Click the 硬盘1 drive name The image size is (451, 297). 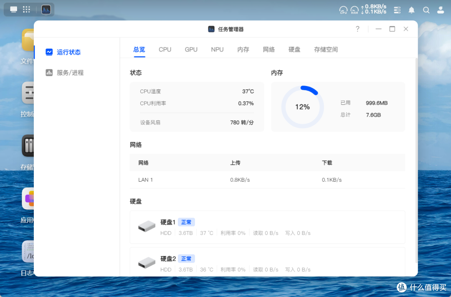168,222
